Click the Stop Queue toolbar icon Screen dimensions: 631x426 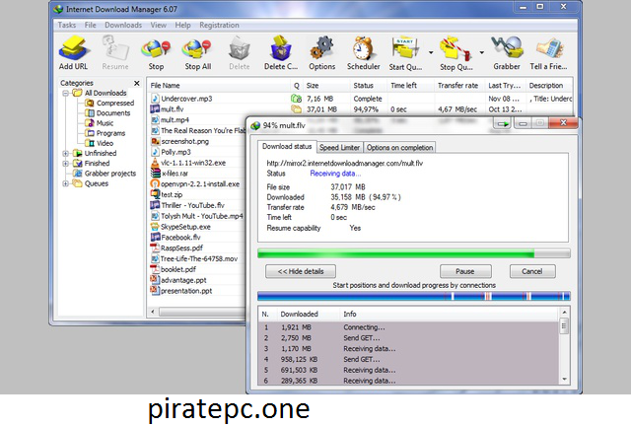click(x=456, y=52)
